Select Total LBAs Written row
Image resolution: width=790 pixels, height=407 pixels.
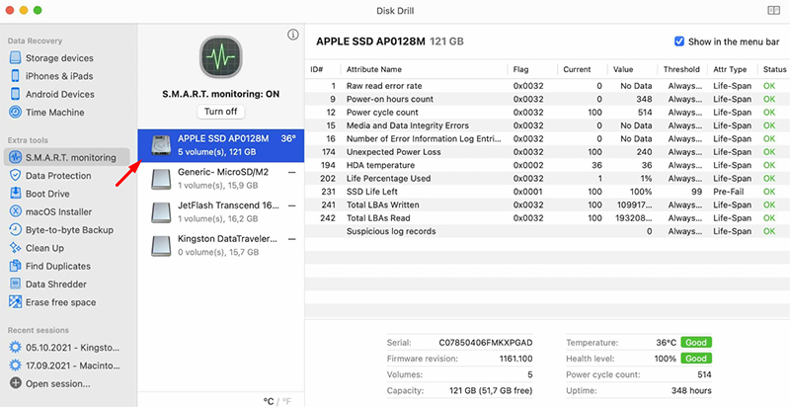click(x=547, y=205)
